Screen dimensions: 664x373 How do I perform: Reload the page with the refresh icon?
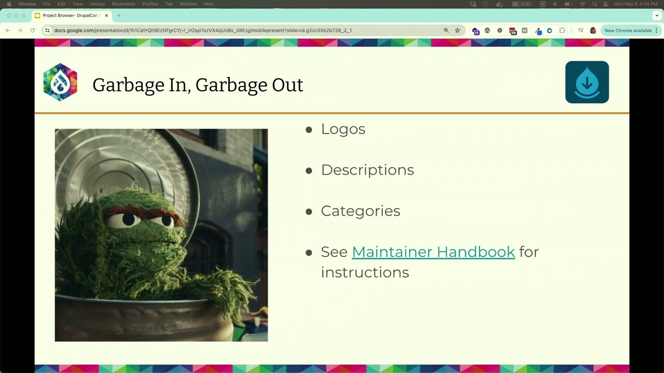pyautogui.click(x=32, y=31)
